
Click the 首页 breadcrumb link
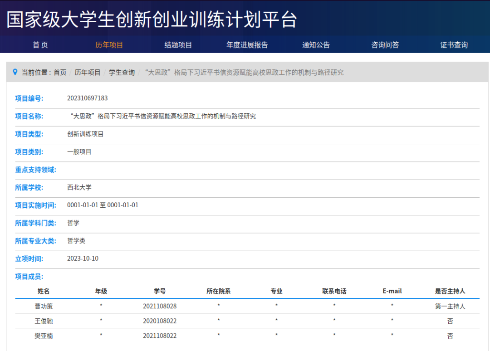pos(60,73)
